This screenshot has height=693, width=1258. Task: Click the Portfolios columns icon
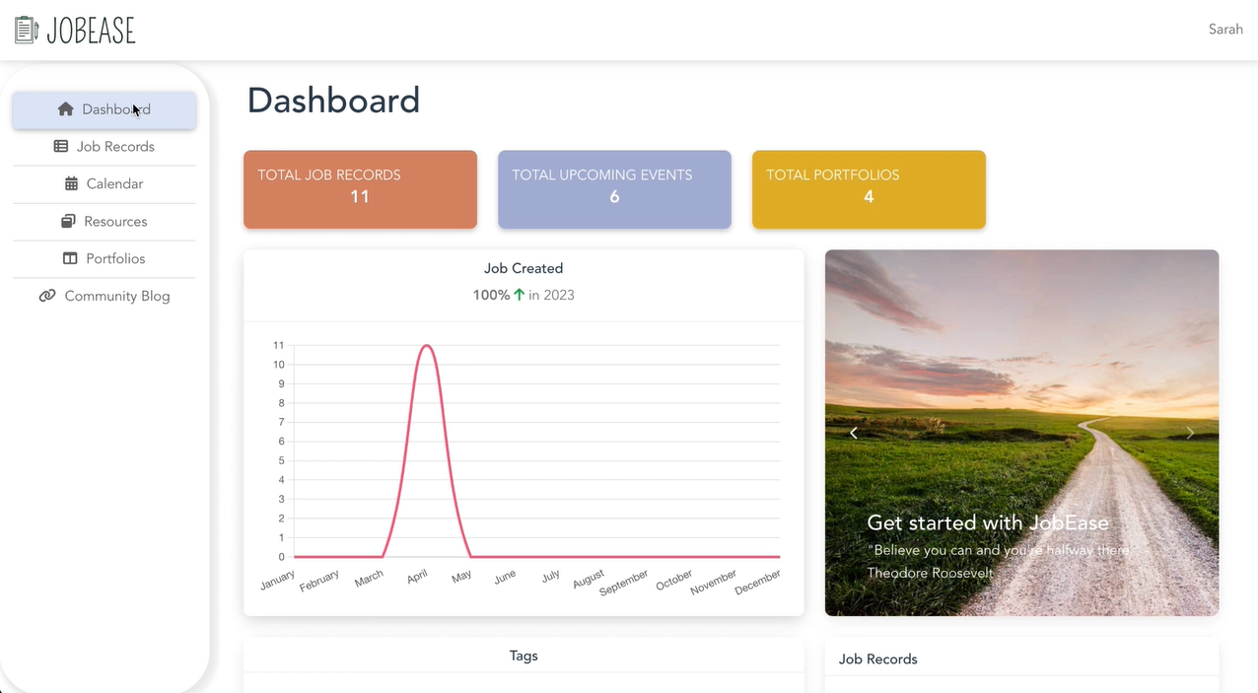point(70,259)
